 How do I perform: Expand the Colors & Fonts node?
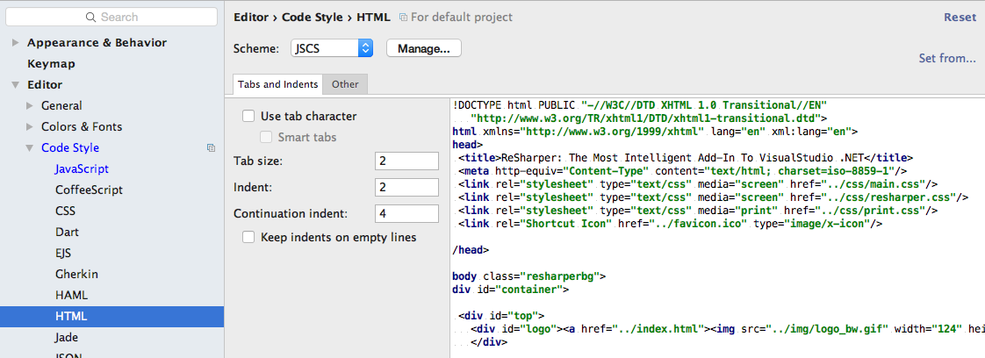pyautogui.click(x=30, y=127)
